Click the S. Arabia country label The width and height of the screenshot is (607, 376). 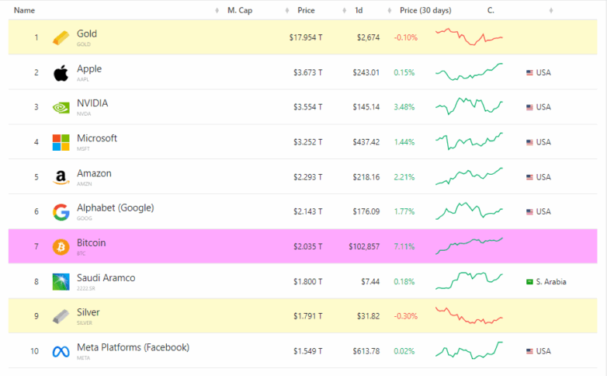coord(551,282)
